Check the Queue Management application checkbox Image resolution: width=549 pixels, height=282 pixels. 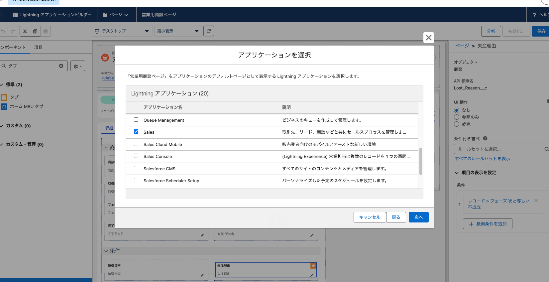click(136, 120)
